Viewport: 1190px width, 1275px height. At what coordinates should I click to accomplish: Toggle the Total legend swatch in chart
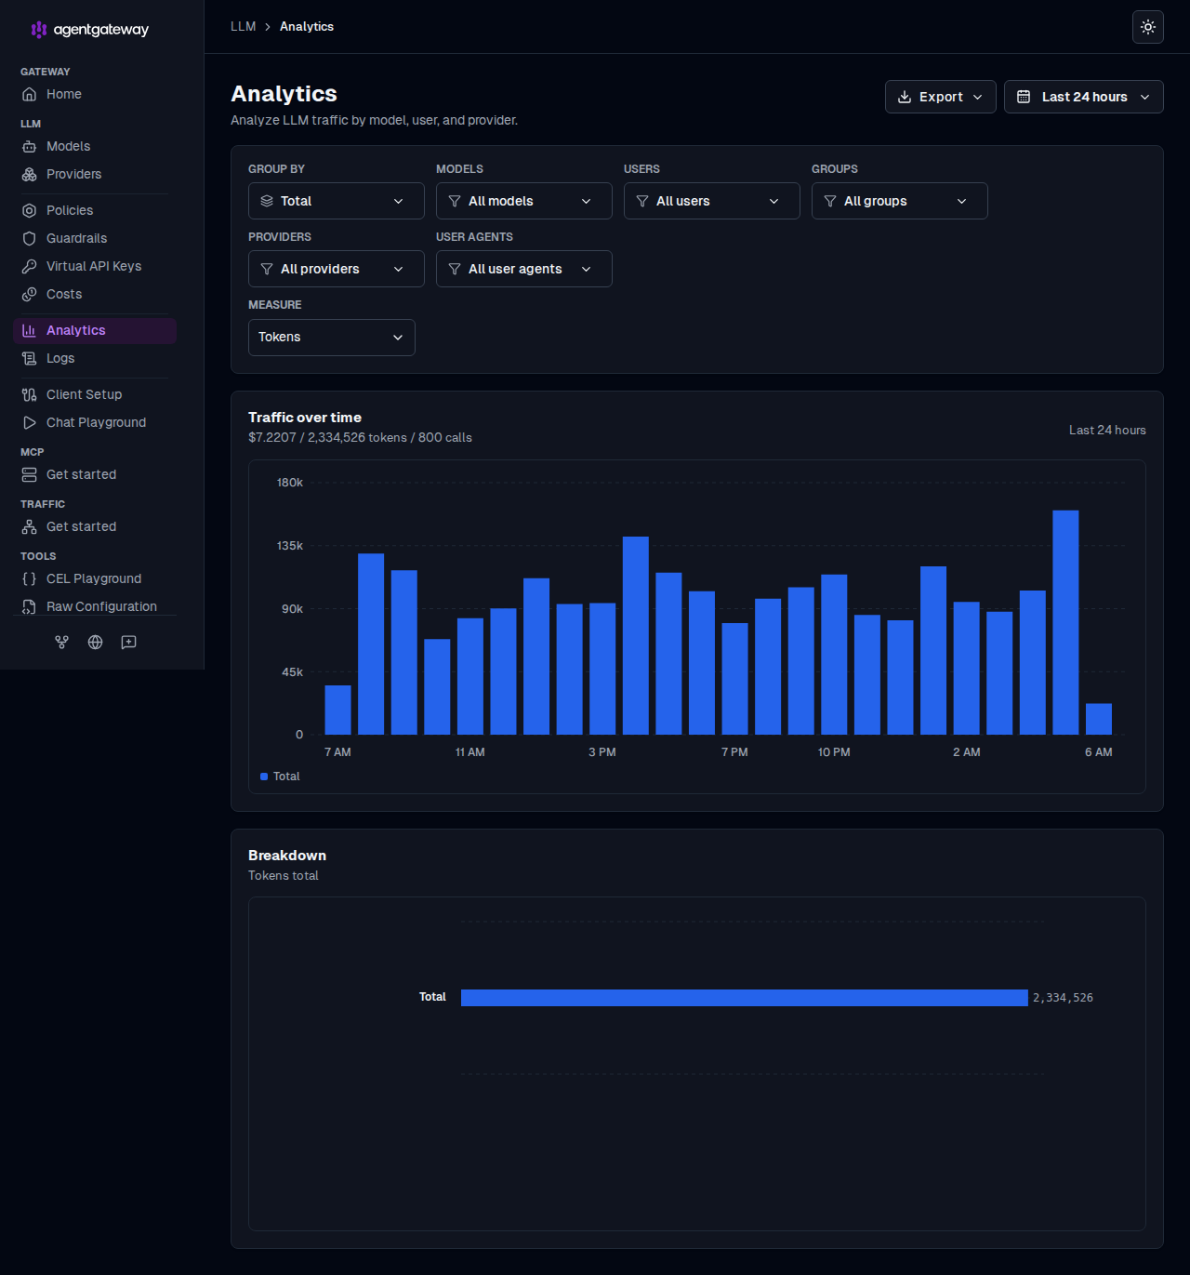(264, 777)
